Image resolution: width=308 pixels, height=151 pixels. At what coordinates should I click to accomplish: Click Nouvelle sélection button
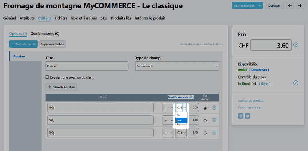(61, 87)
